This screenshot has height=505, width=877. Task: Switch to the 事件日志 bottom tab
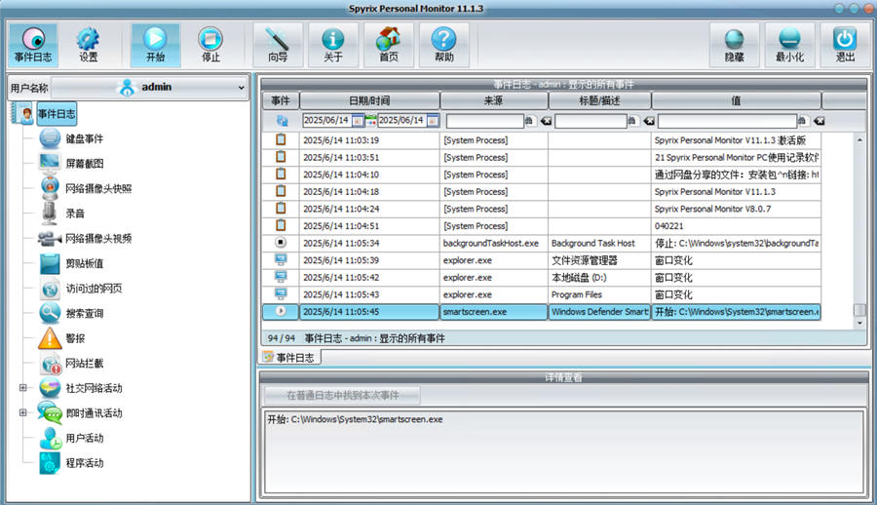(289, 357)
